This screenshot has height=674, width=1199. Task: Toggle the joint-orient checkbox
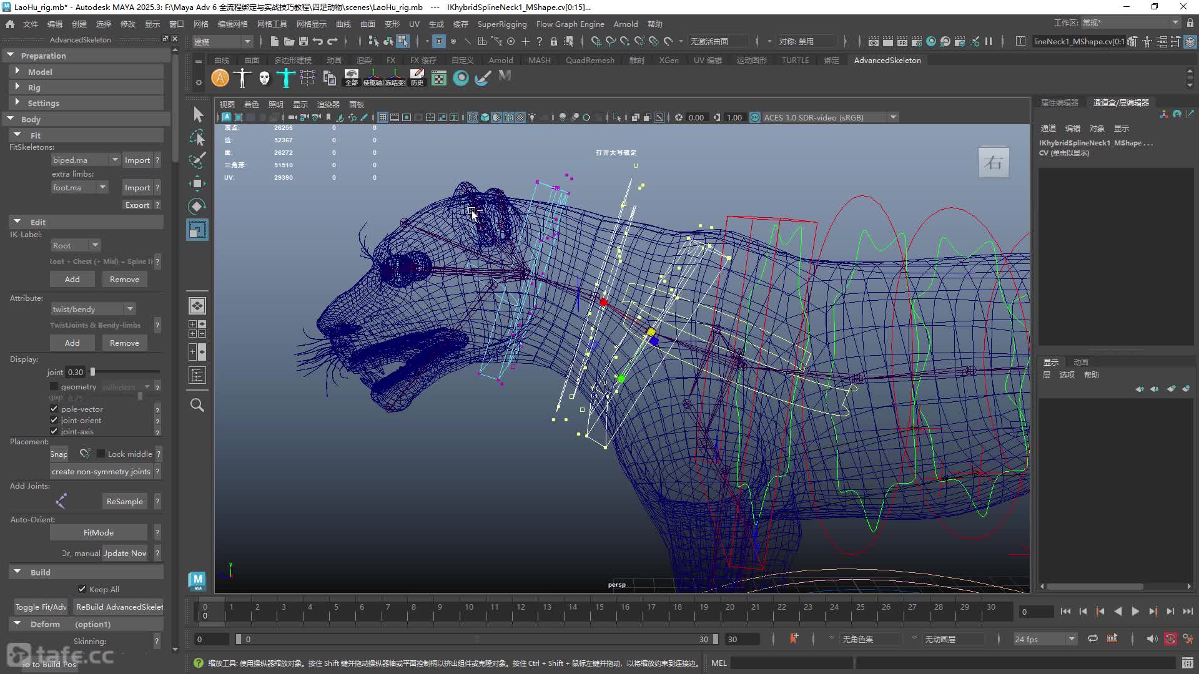[x=54, y=420]
